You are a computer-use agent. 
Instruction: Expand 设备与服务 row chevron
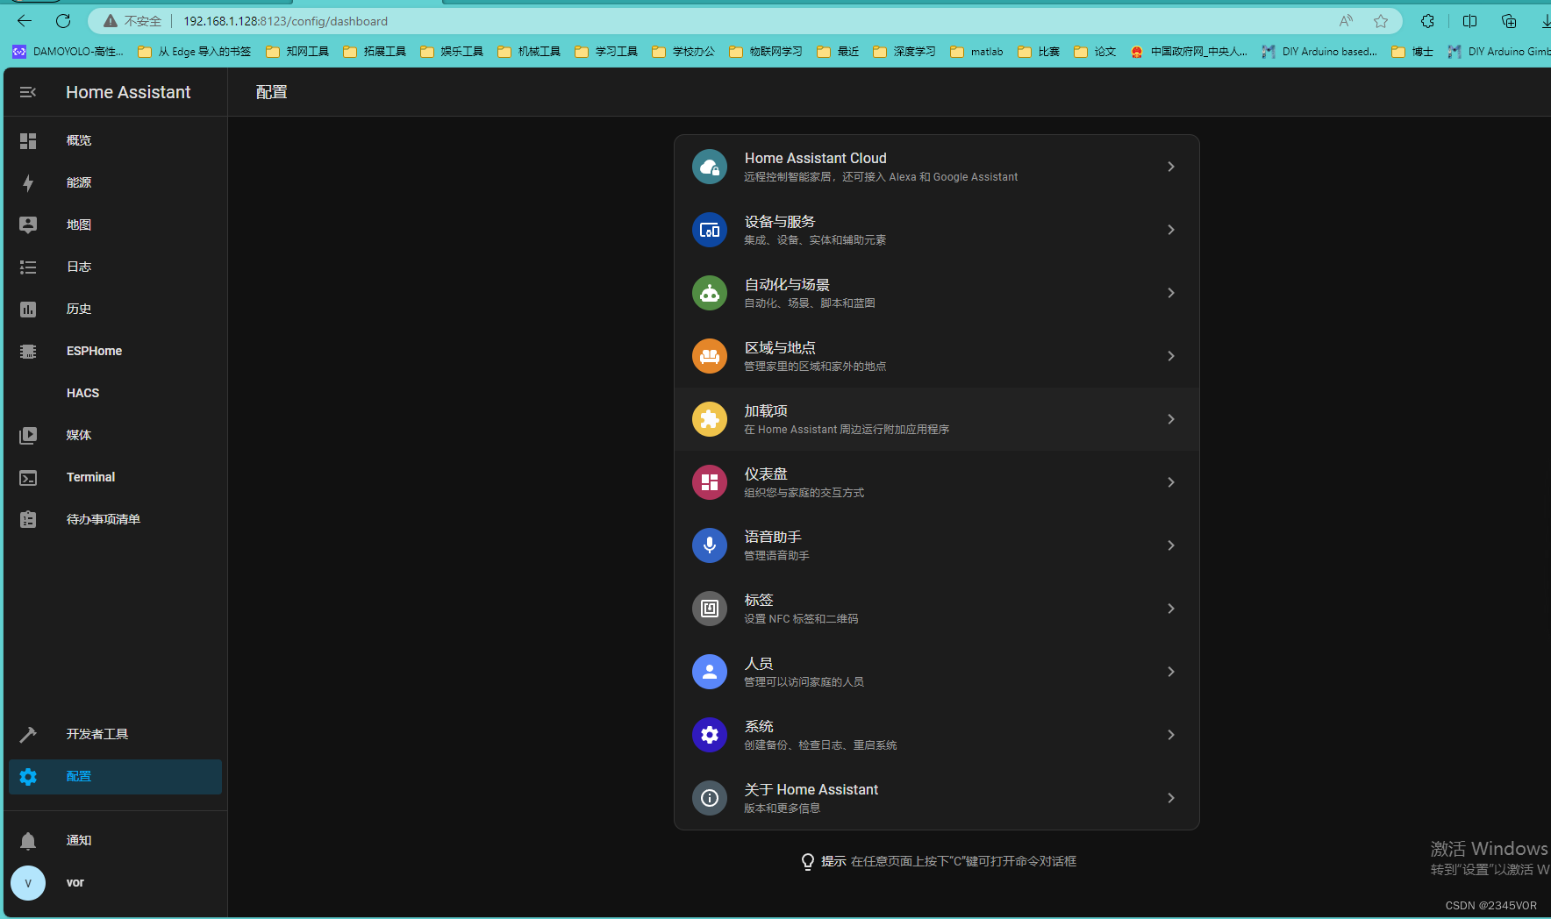pos(1171,230)
